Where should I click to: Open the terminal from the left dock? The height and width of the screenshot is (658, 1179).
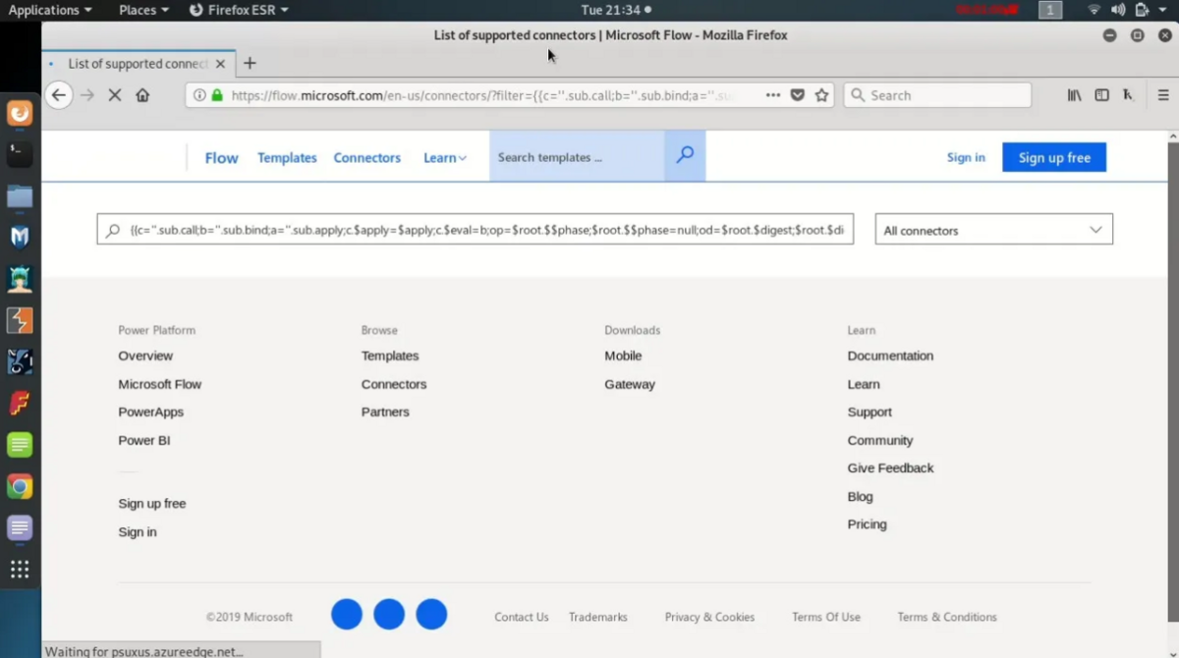(20, 153)
